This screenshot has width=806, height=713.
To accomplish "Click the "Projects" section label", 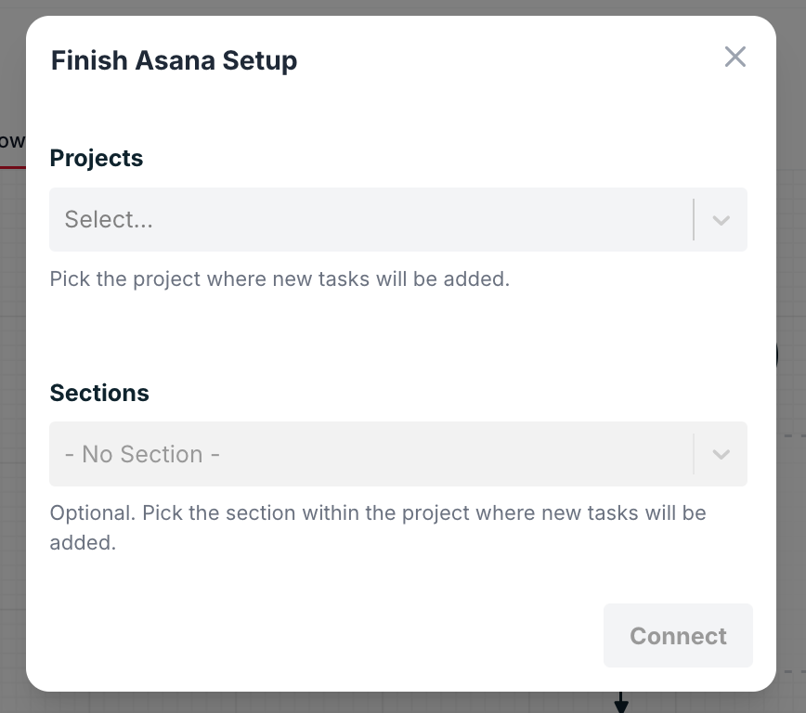I will pos(97,158).
